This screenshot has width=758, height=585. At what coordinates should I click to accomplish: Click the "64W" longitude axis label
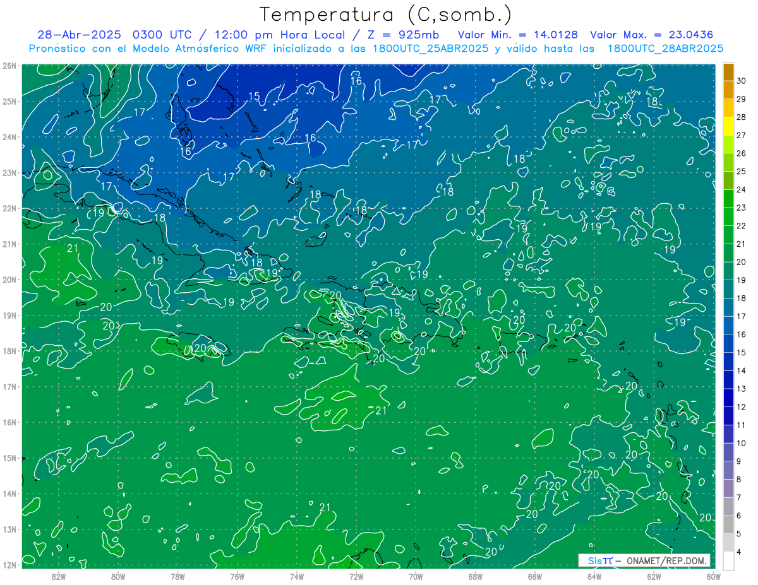(594, 576)
